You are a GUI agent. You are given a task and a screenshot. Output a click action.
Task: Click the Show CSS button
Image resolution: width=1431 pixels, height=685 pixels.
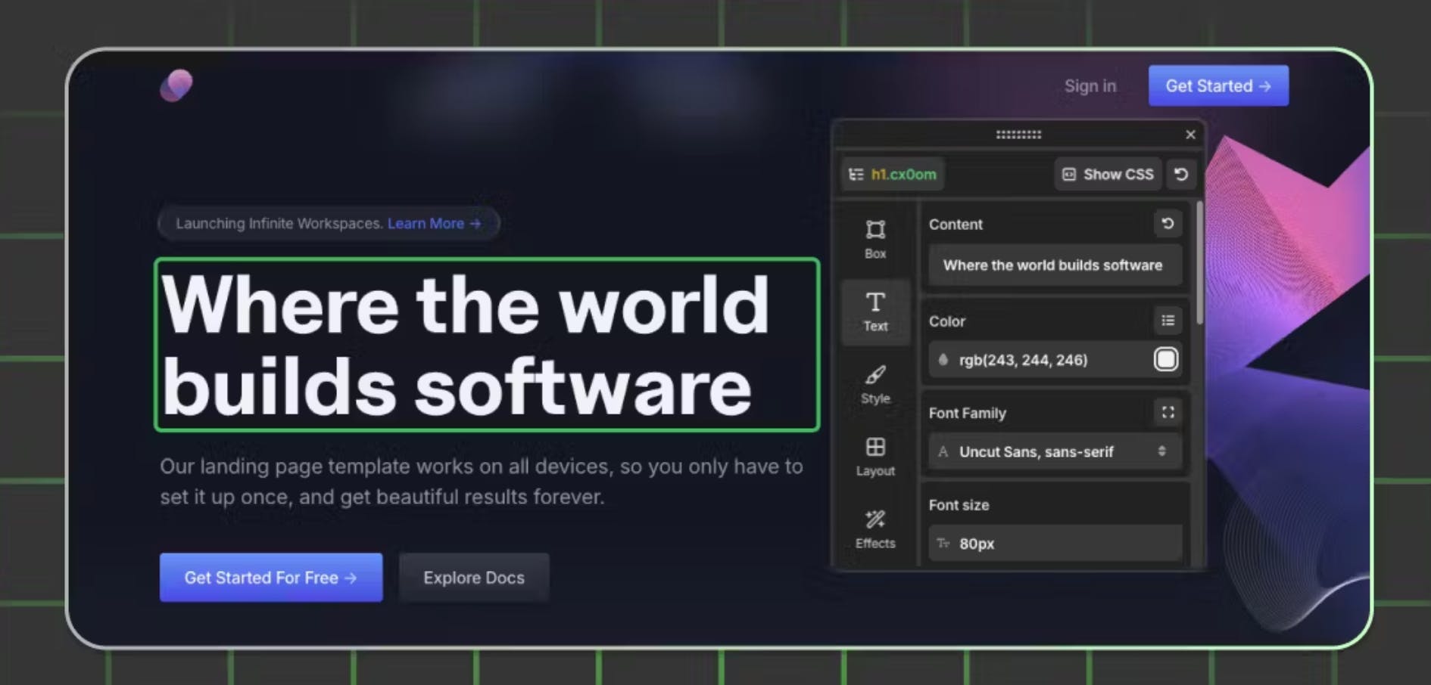point(1108,175)
